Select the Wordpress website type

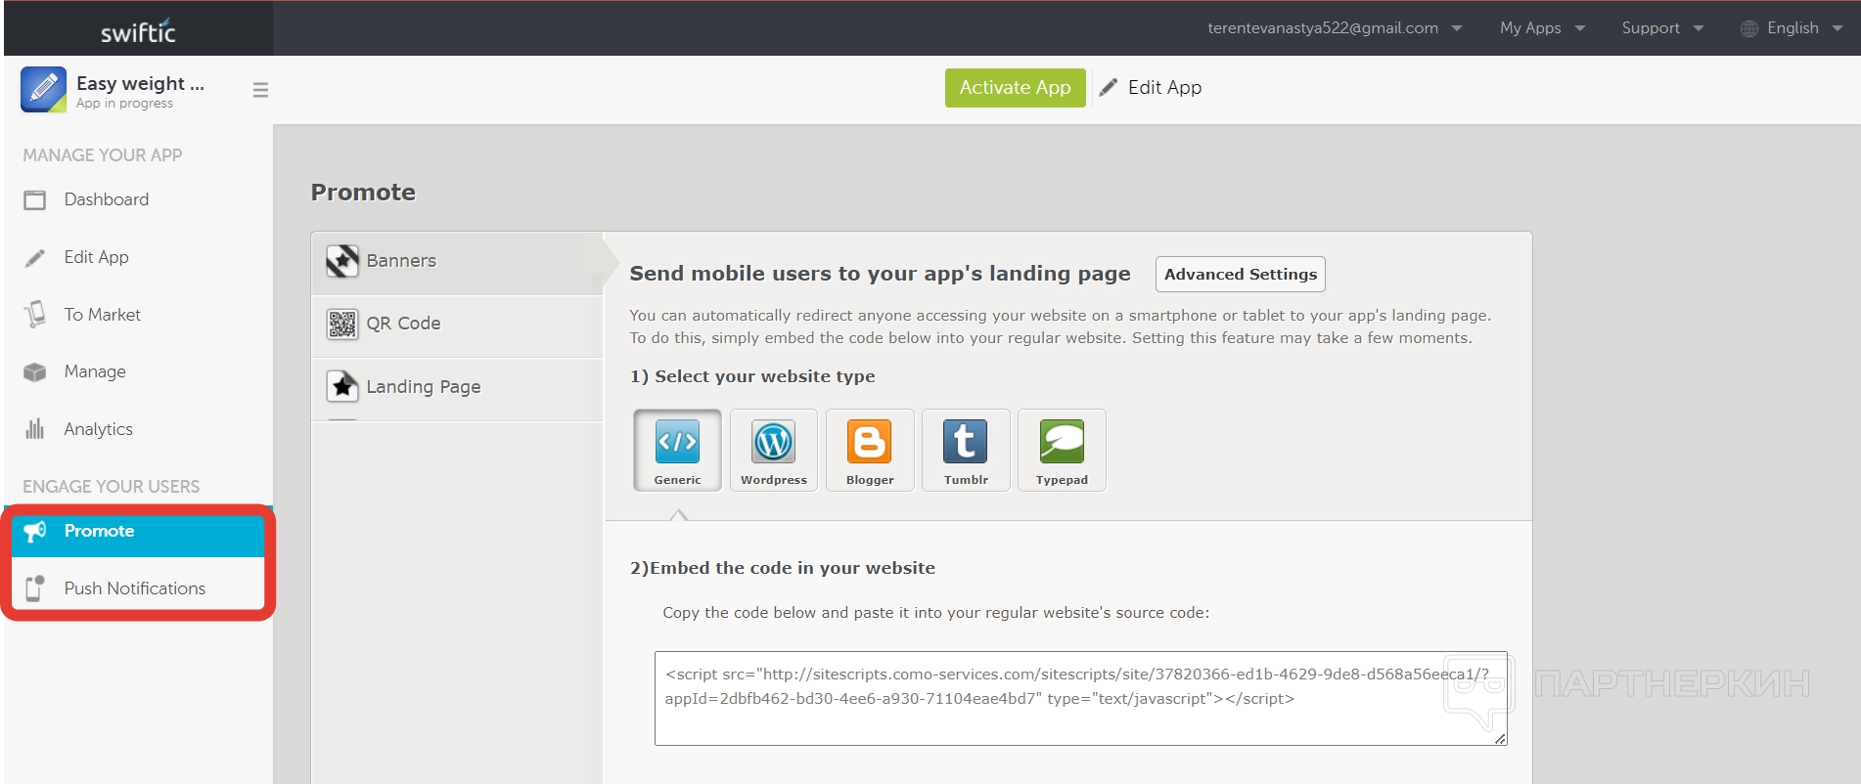pos(773,450)
